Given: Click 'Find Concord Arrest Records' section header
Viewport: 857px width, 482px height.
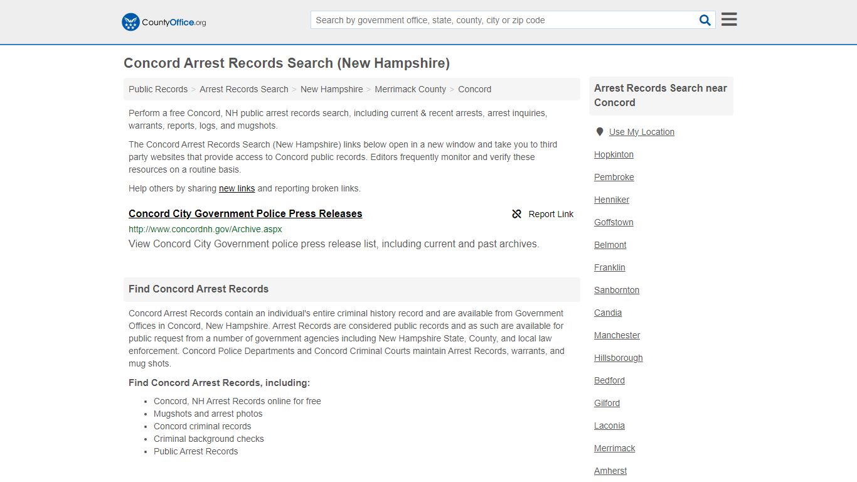Looking at the screenshot, I should 198,289.
